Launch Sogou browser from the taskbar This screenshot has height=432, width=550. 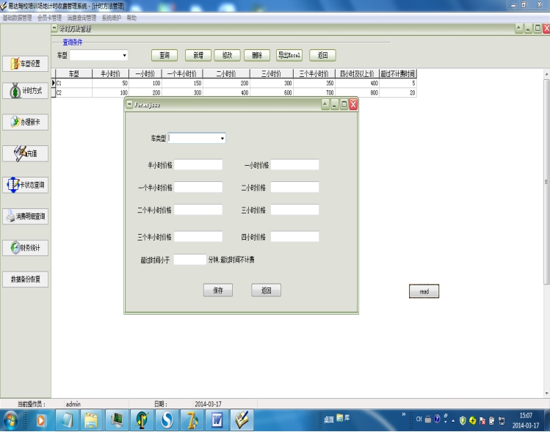[x=167, y=420]
